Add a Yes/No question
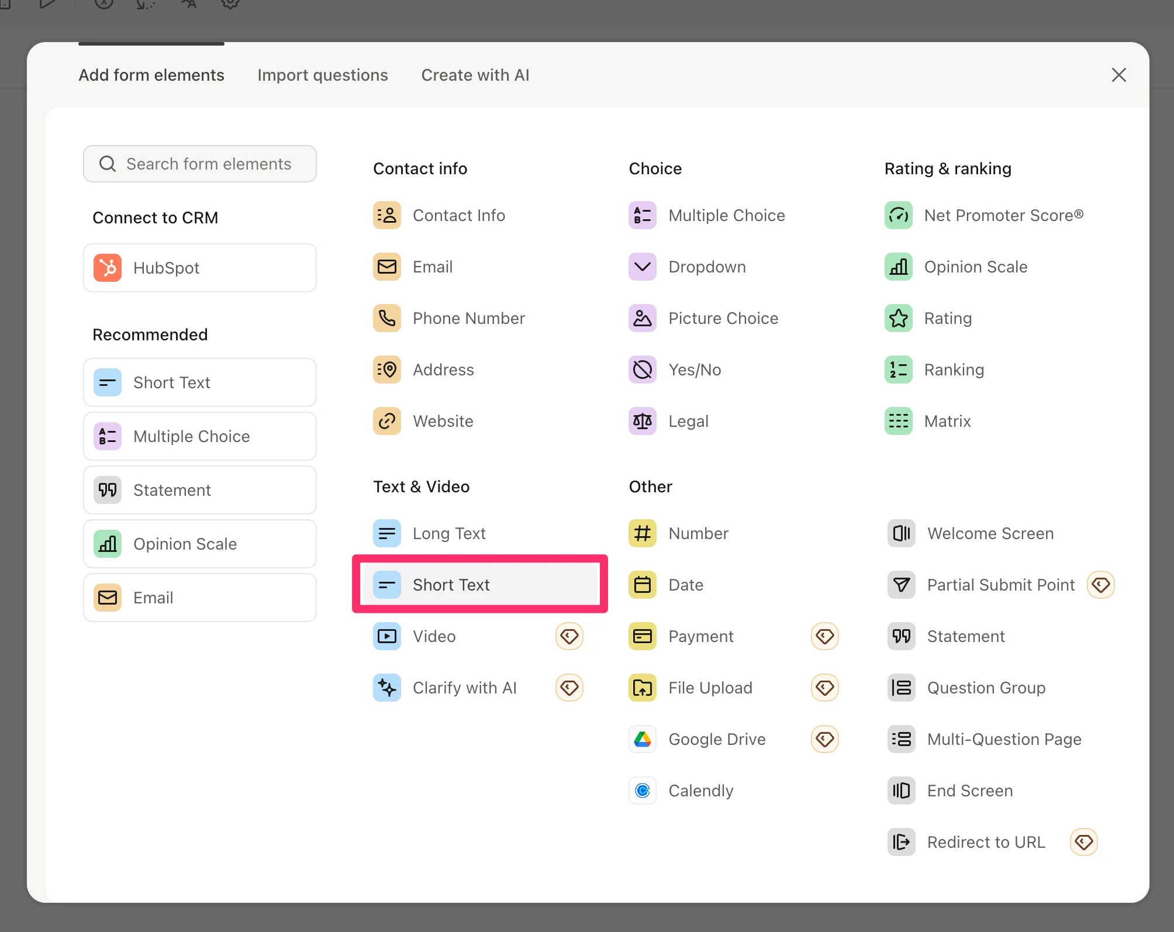Image resolution: width=1174 pixels, height=932 pixels. coord(694,370)
